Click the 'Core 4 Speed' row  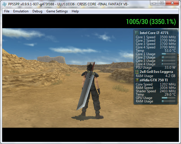[x=156, y=47]
